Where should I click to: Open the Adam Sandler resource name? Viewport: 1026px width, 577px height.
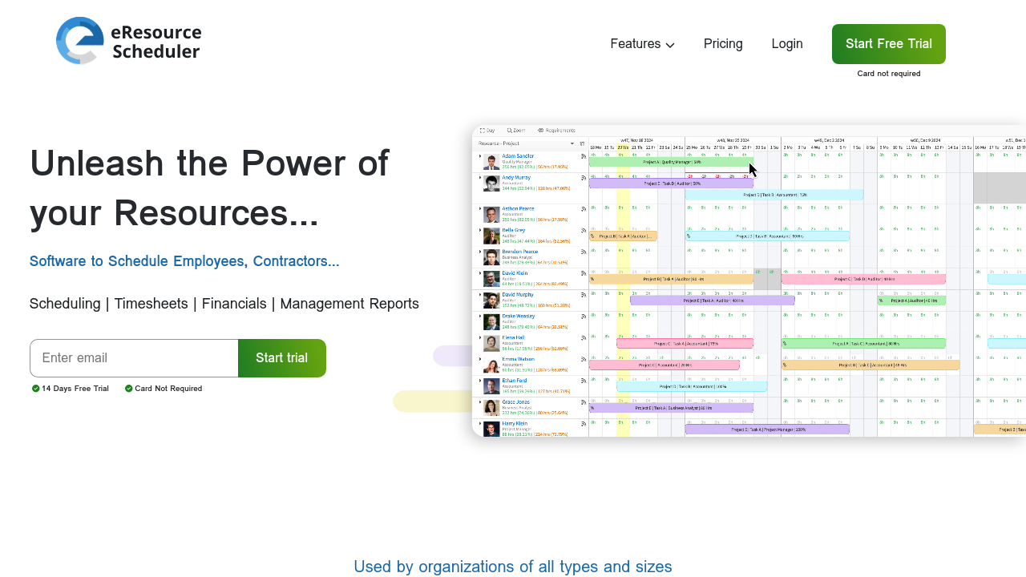coord(518,156)
